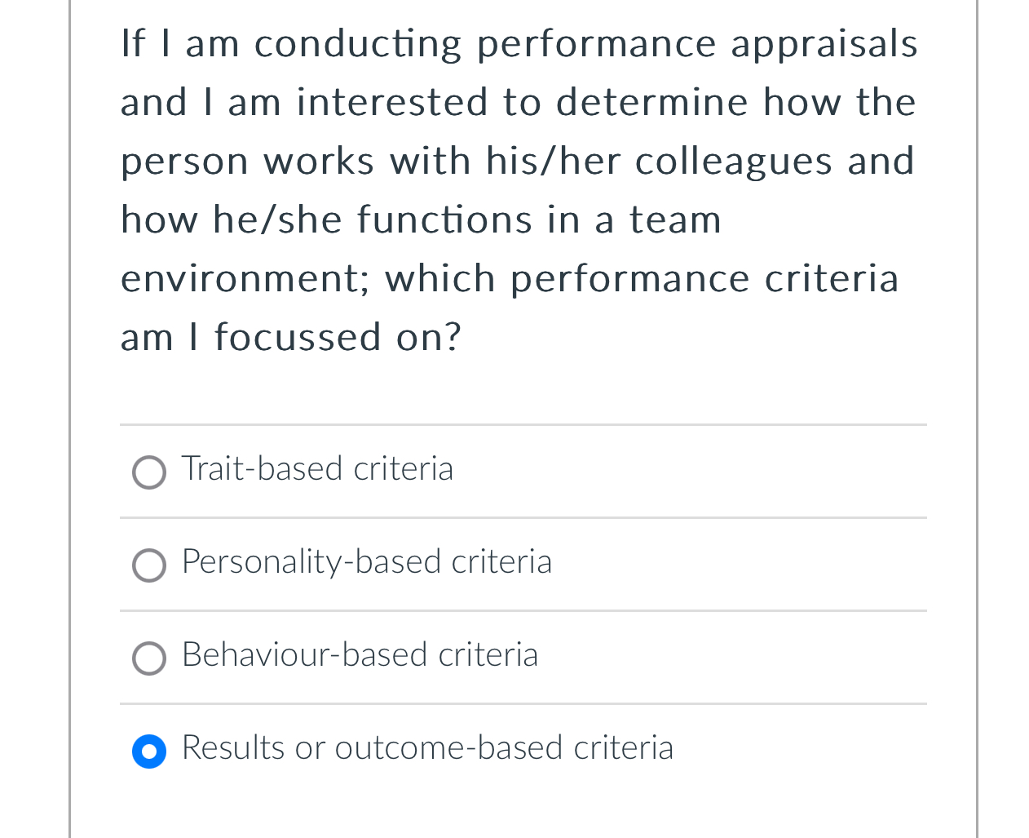This screenshot has height=838, width=1029.
Task: Select the Trait-based criteria radio button
Action: (x=149, y=472)
